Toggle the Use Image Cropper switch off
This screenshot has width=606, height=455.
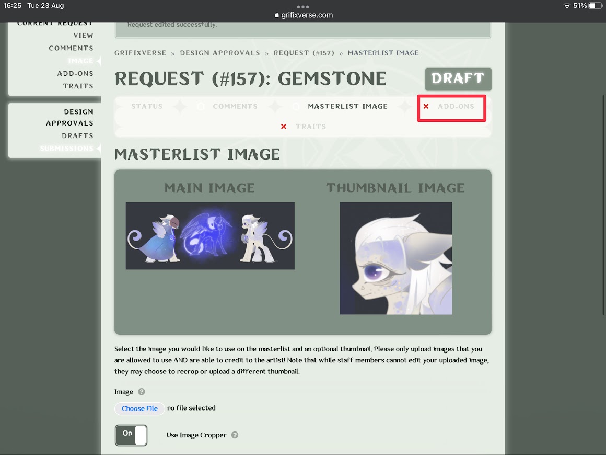tap(131, 435)
